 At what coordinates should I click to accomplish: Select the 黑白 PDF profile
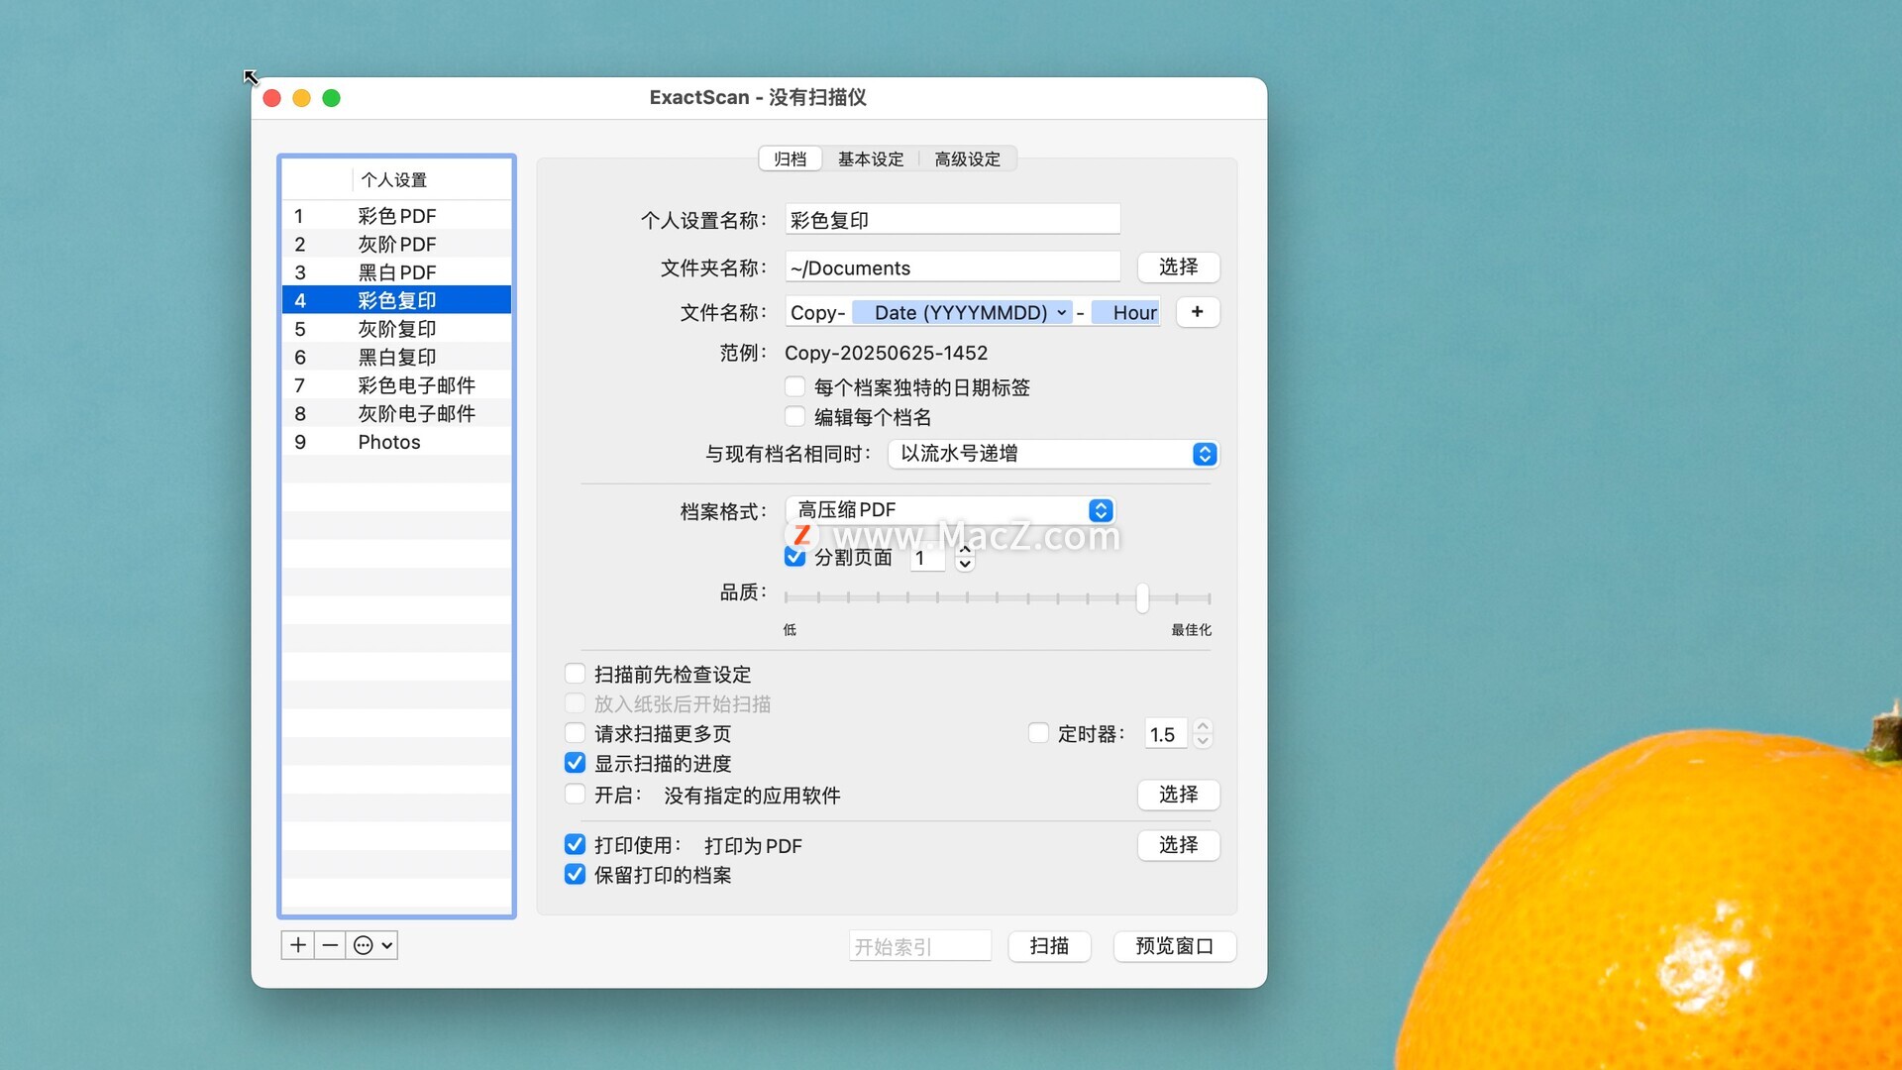[x=396, y=272]
